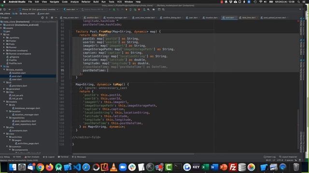The image size is (309, 173).
Task: Click the Sync/refresh icon in main toolbar
Action: click(x=4, y=10)
